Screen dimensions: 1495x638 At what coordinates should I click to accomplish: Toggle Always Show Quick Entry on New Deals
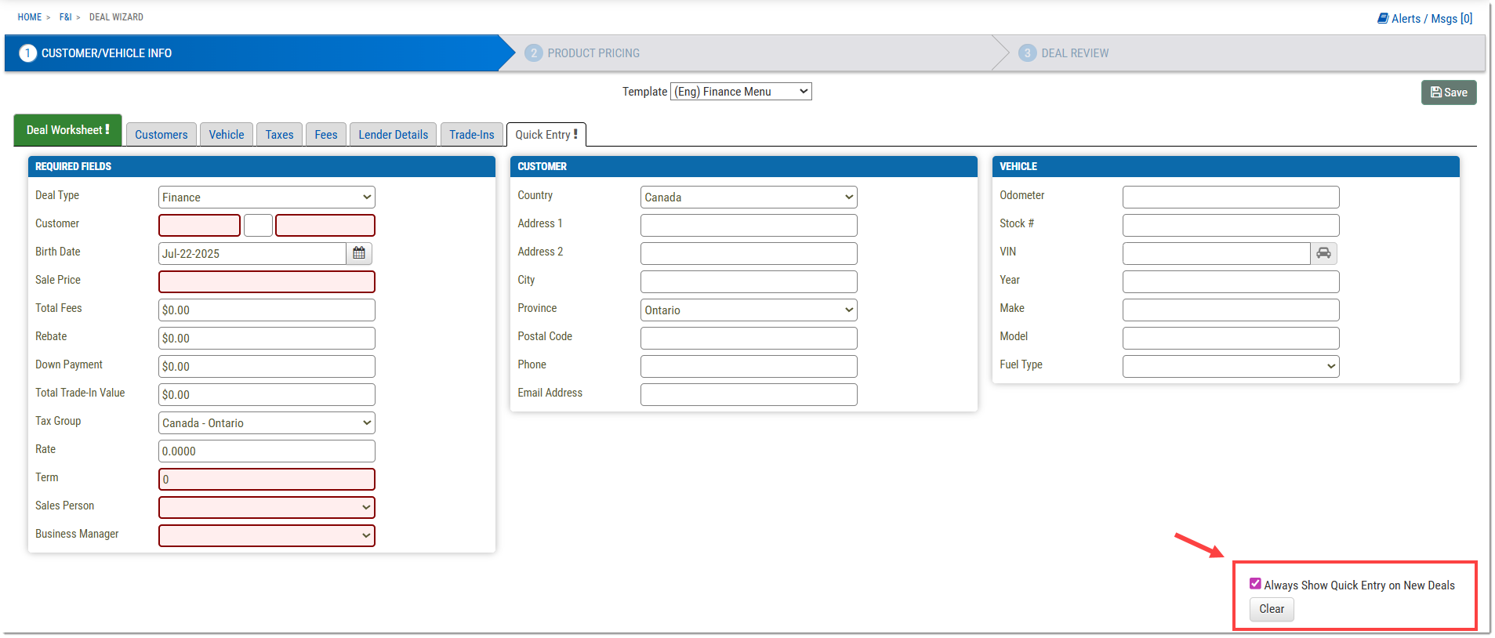pyautogui.click(x=1255, y=584)
